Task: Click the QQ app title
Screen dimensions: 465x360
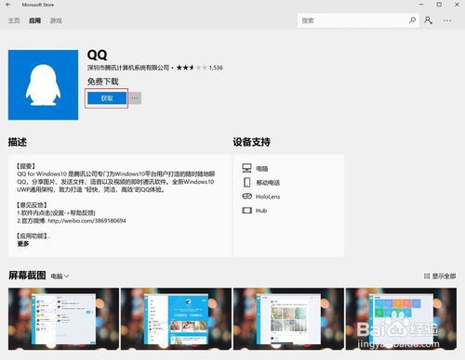Action: point(97,55)
